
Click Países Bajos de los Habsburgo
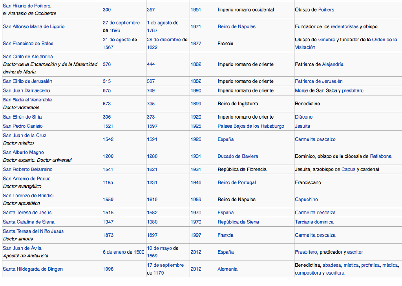pyautogui.click(x=251, y=126)
